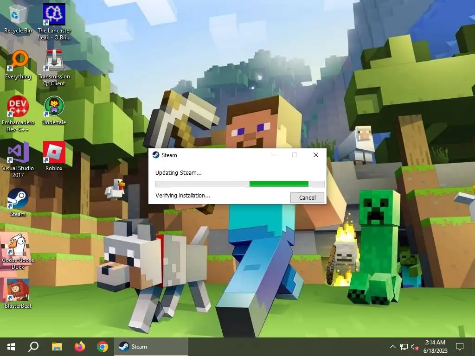Open the clock showing 2:14 AM
Image resolution: width=475 pixels, height=356 pixels.
tap(435, 347)
